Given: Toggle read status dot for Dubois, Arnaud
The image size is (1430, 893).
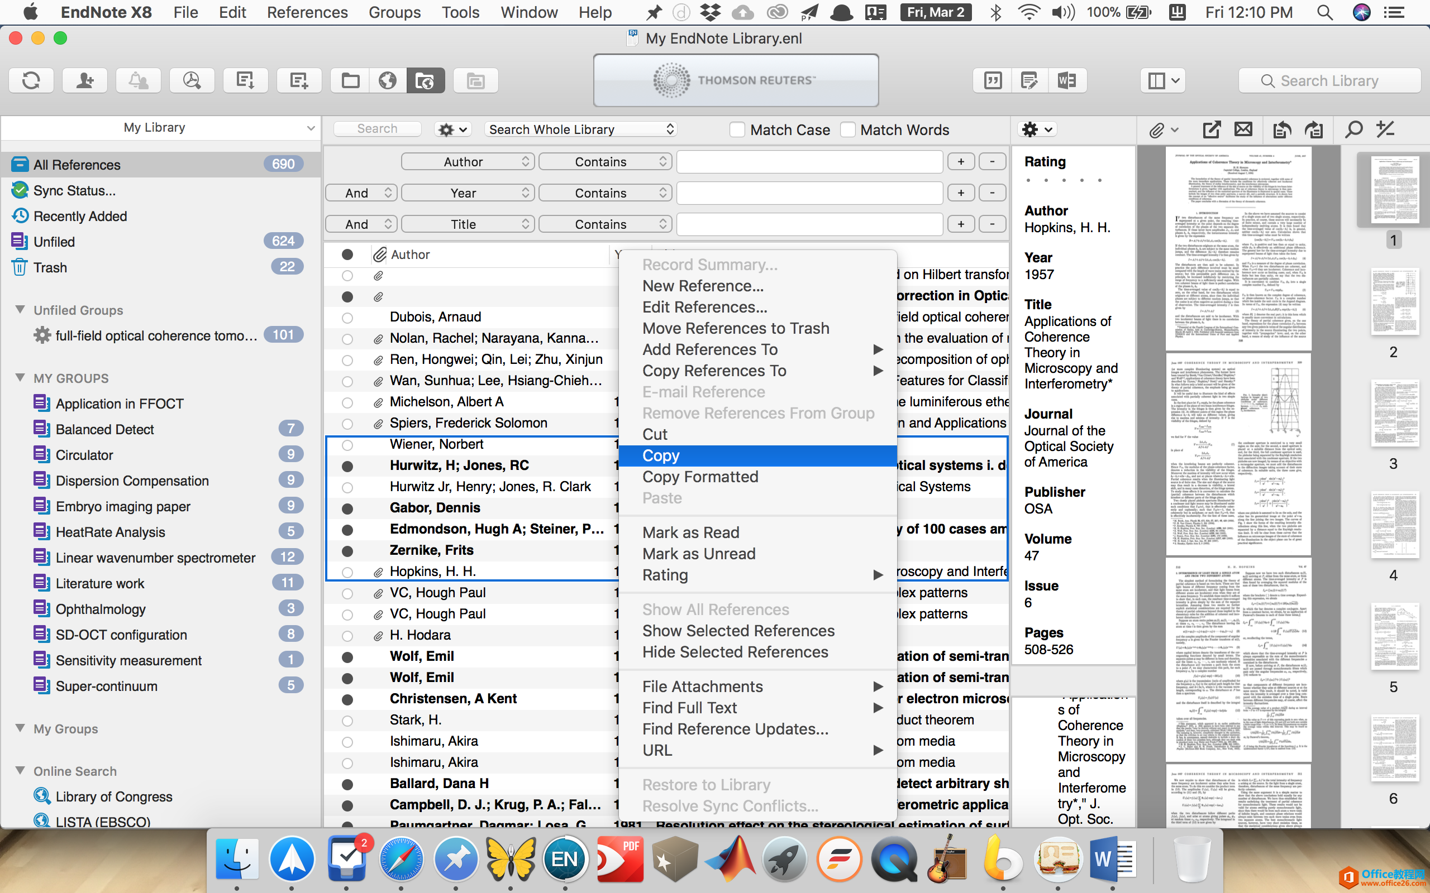Looking at the screenshot, I should [x=347, y=318].
